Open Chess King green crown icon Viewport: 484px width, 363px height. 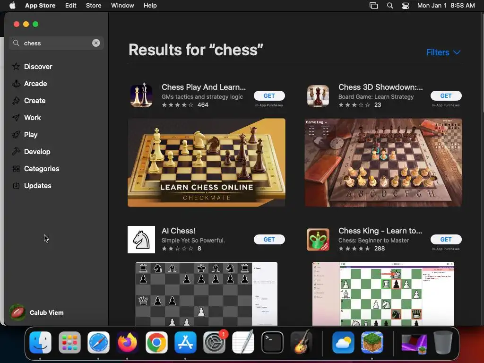point(318,240)
